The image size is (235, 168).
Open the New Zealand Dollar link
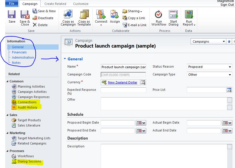(x=122, y=82)
